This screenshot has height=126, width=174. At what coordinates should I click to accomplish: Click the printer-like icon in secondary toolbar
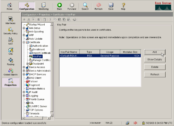pos(75,19)
